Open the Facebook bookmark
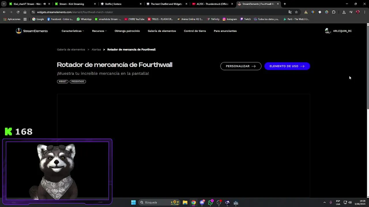This screenshot has width=369, height=207. pyautogui.click(x=60, y=19)
